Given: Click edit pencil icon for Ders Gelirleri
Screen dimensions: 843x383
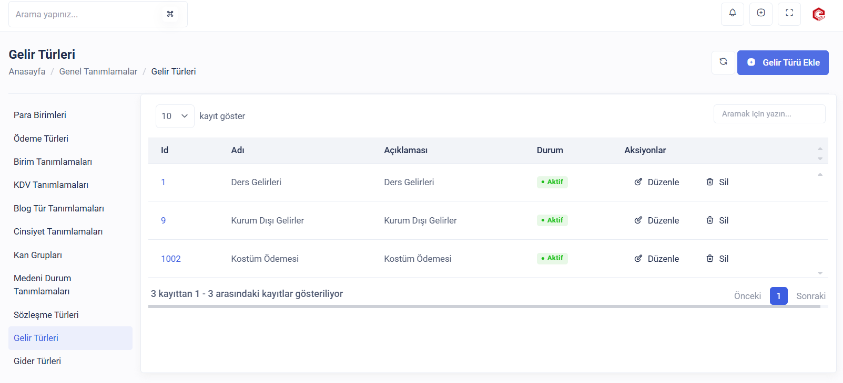Looking at the screenshot, I should [638, 182].
